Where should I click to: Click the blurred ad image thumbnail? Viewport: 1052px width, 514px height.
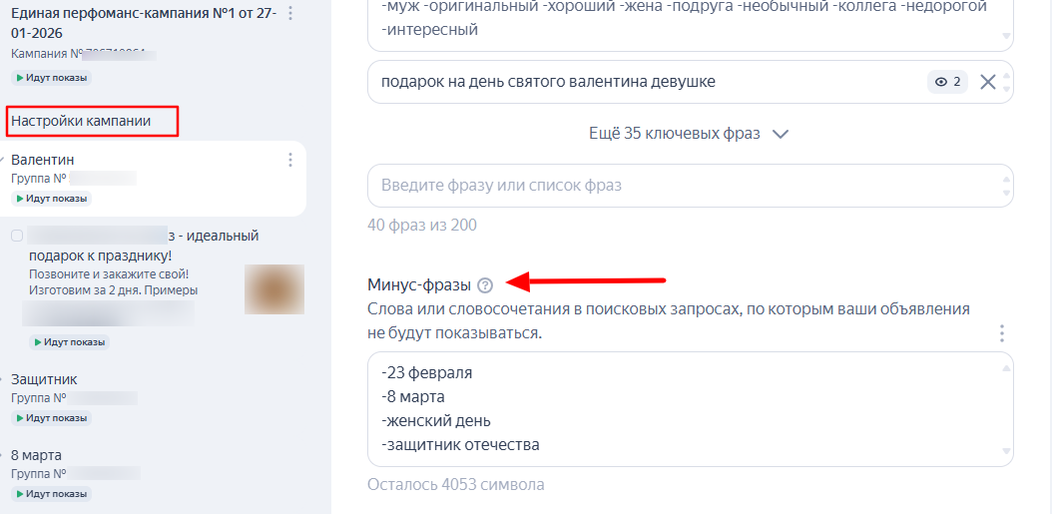click(x=274, y=290)
